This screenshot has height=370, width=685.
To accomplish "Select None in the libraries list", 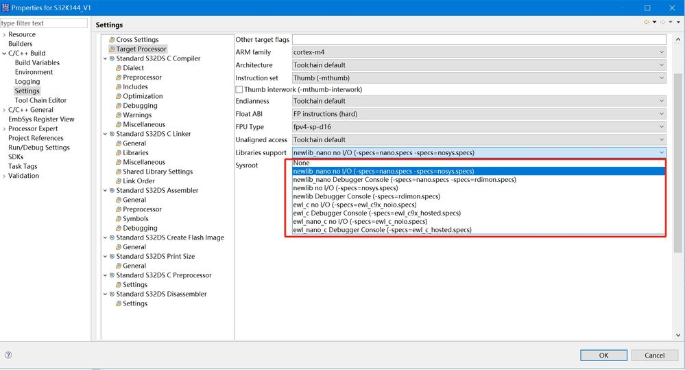I will [x=479, y=163].
